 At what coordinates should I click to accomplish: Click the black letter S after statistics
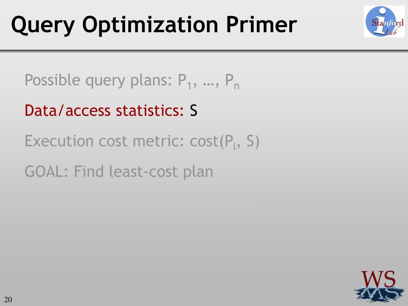tap(194, 111)
